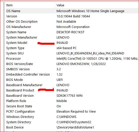Select the BaseBoard Version label
Screen dimensions: 139x132
20,96
